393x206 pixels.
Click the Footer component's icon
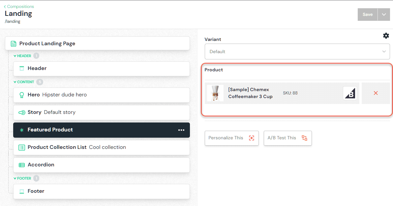(x=21, y=191)
